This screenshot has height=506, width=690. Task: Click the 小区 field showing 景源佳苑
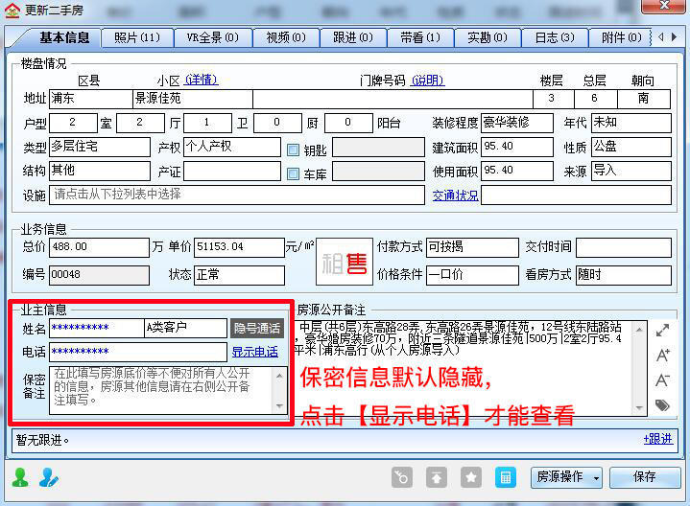193,99
